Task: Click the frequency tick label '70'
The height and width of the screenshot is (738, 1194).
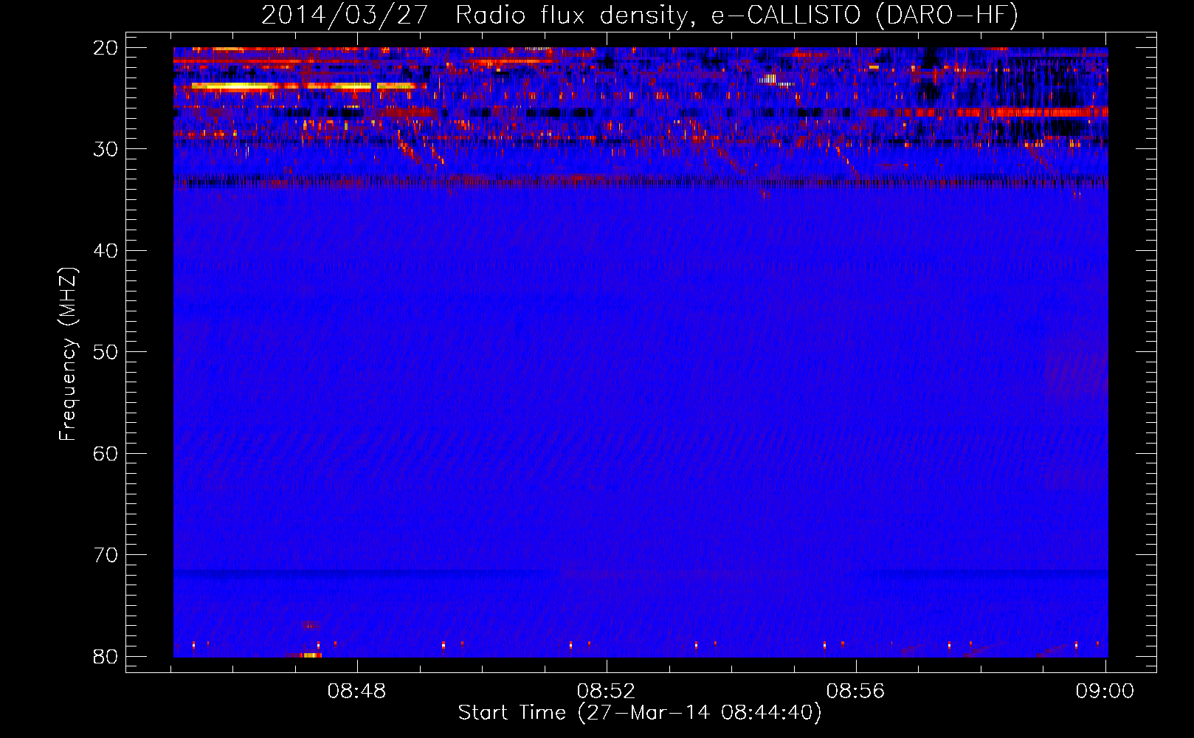Action: (x=106, y=555)
